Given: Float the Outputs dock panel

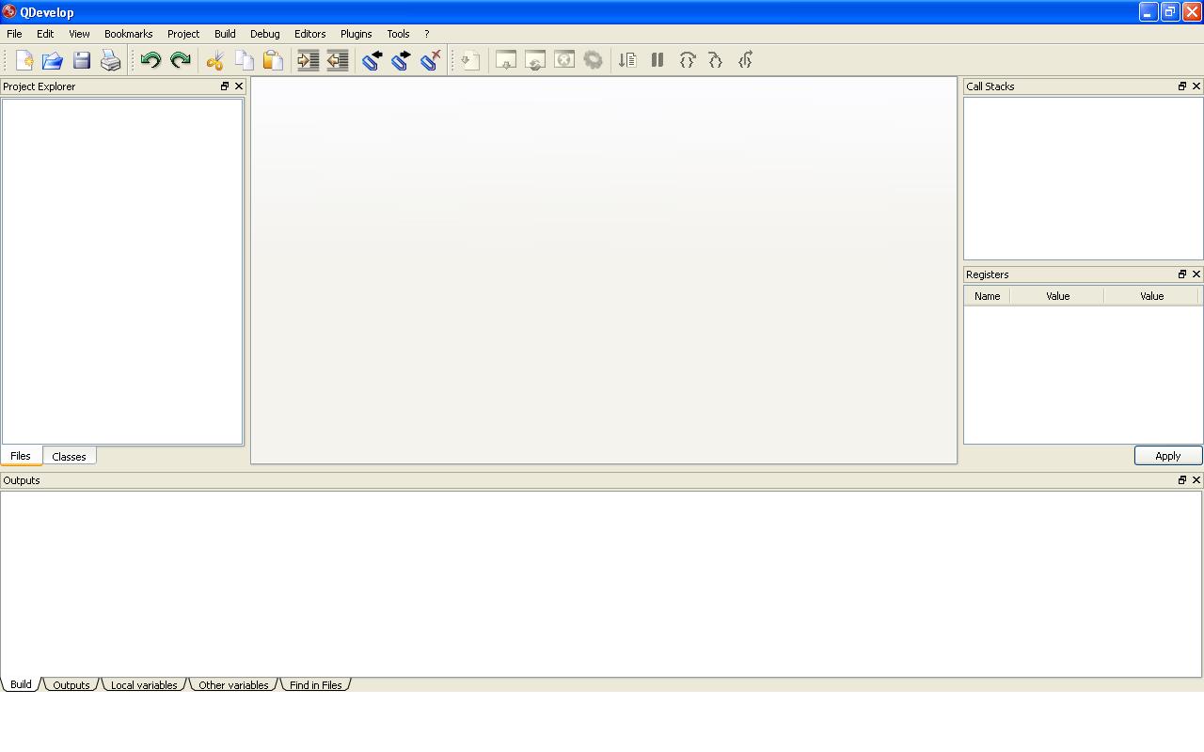Looking at the screenshot, I should click(1182, 479).
